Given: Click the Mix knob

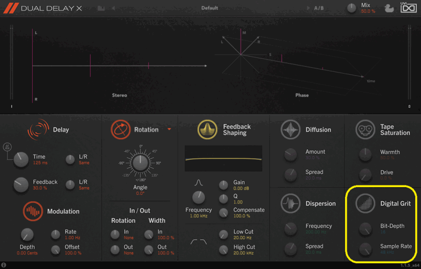Looking at the screenshot, I should click(352, 8).
